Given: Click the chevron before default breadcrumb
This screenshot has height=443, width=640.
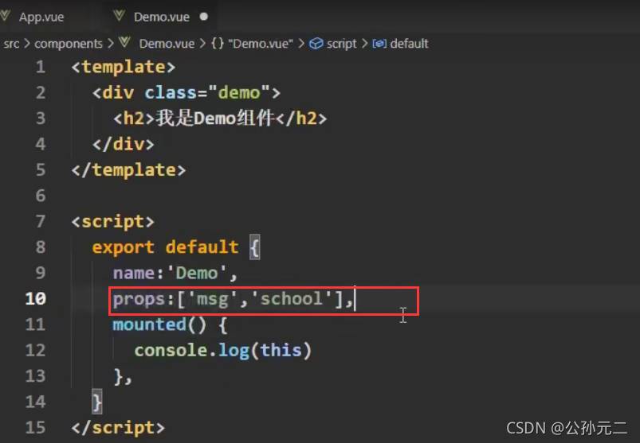Looking at the screenshot, I should tap(364, 43).
